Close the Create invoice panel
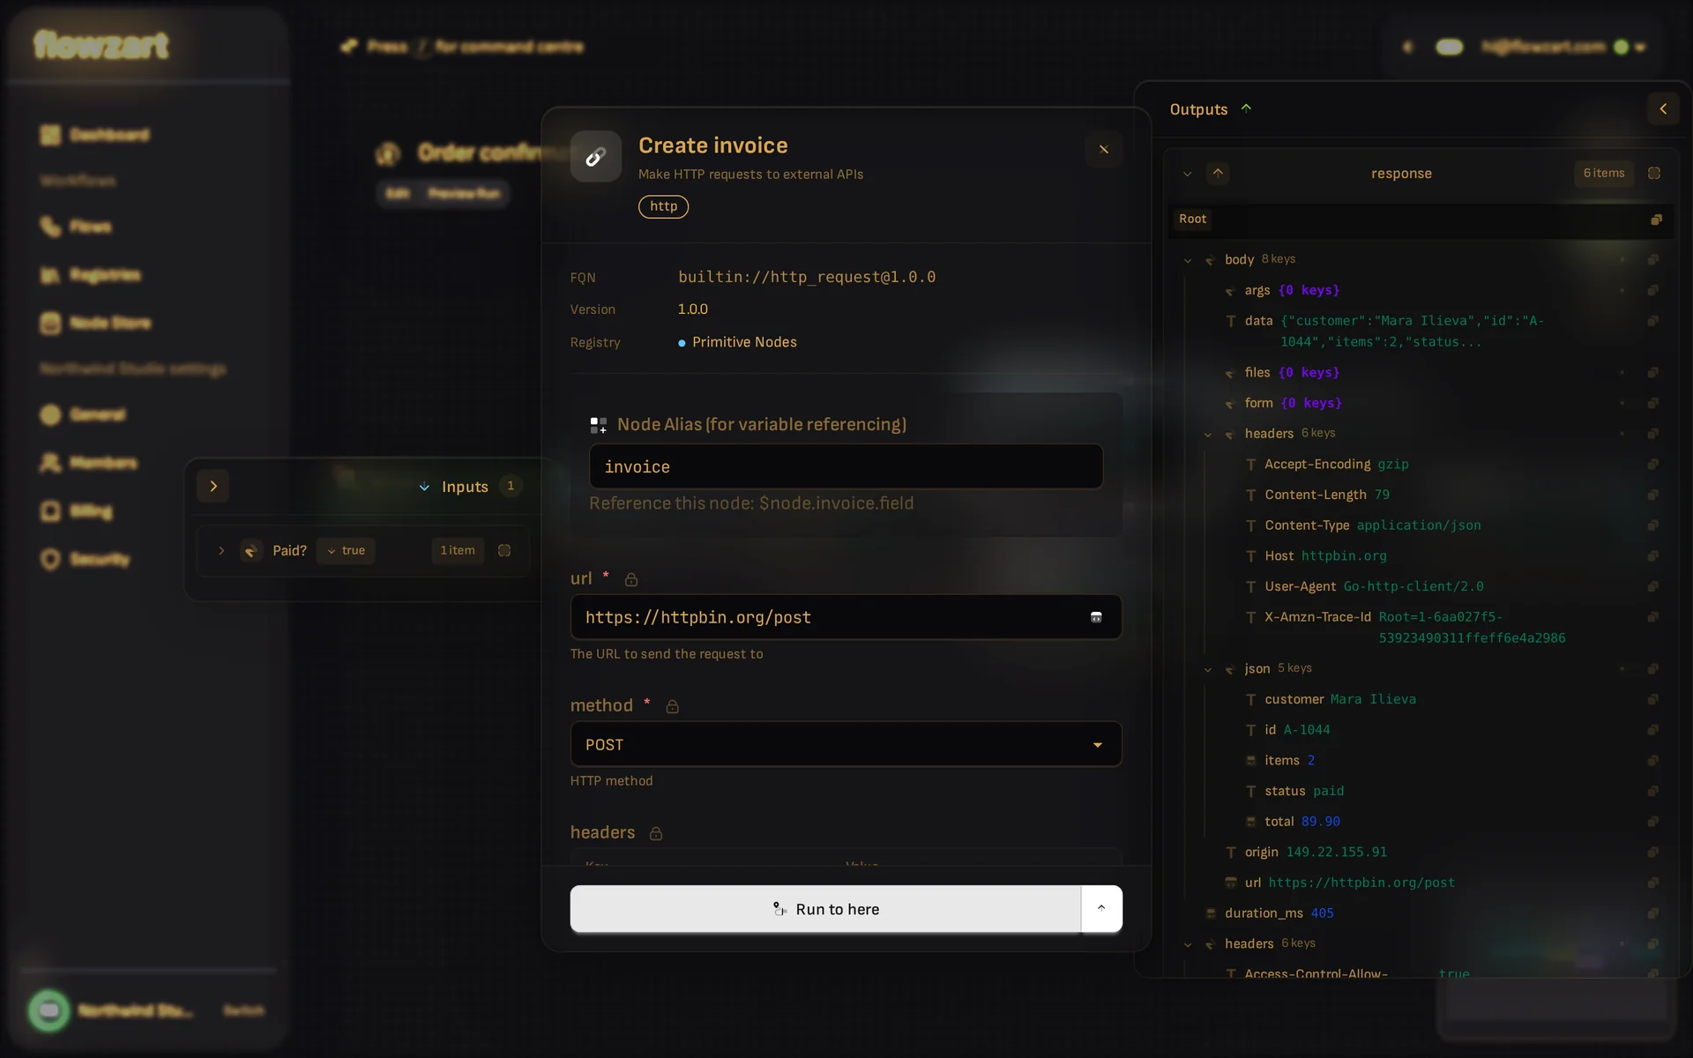This screenshot has width=1693, height=1058. 1103,149
